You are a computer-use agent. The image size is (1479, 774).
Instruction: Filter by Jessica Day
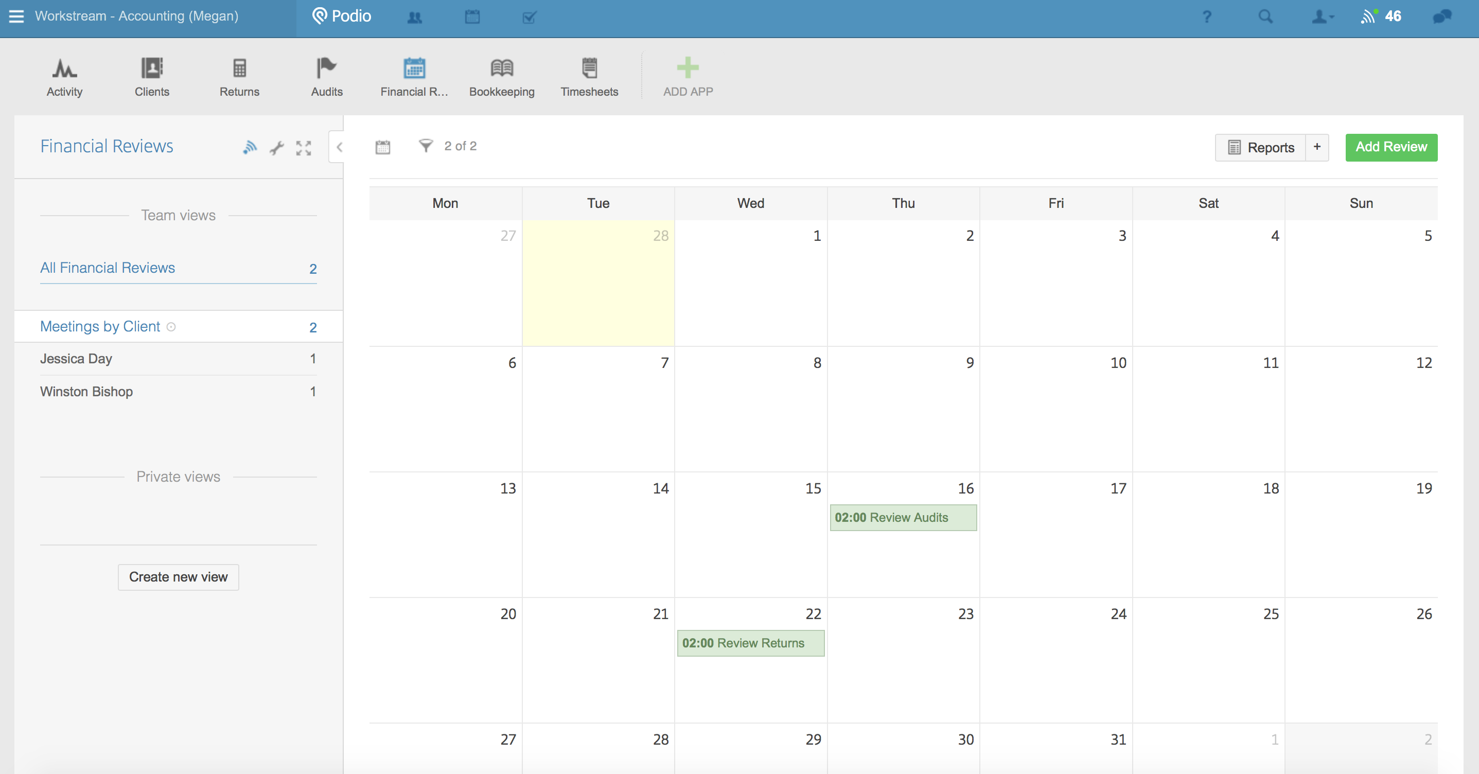pyautogui.click(x=76, y=359)
